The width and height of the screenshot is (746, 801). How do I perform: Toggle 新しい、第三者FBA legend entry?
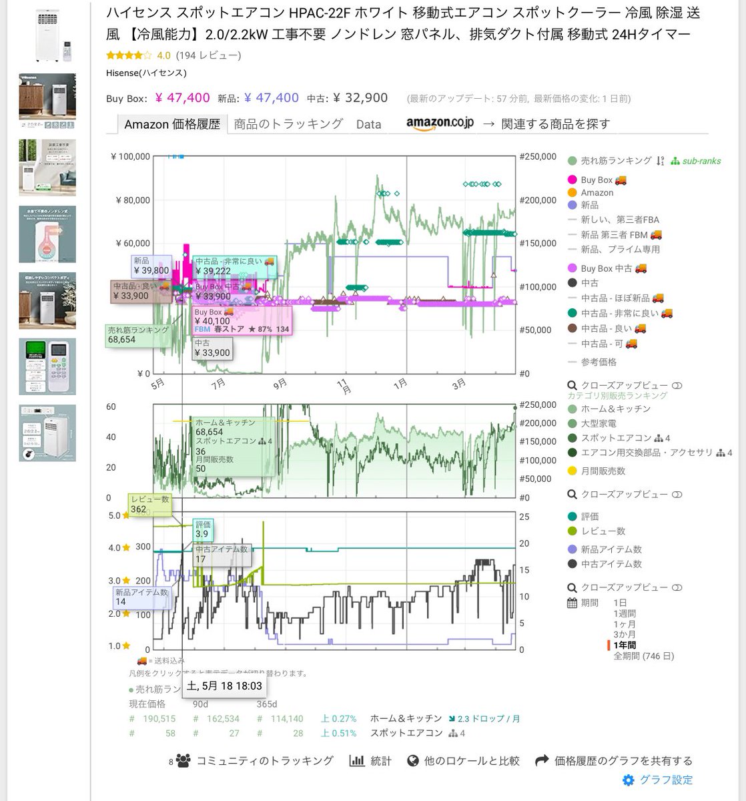(x=613, y=219)
